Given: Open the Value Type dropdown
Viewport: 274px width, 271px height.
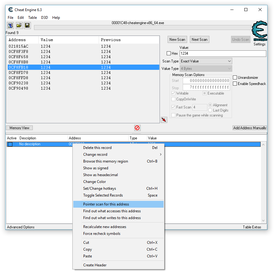Looking at the screenshot, I should [206, 69].
